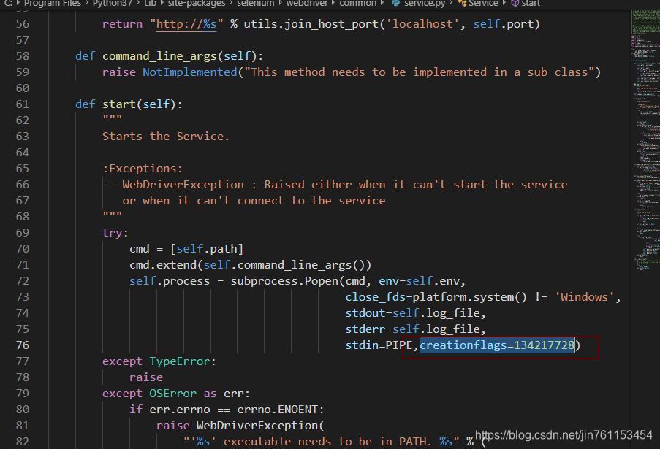This screenshot has height=449, width=660.
Task: Select line number 69 in the gutter
Action: click(23, 232)
